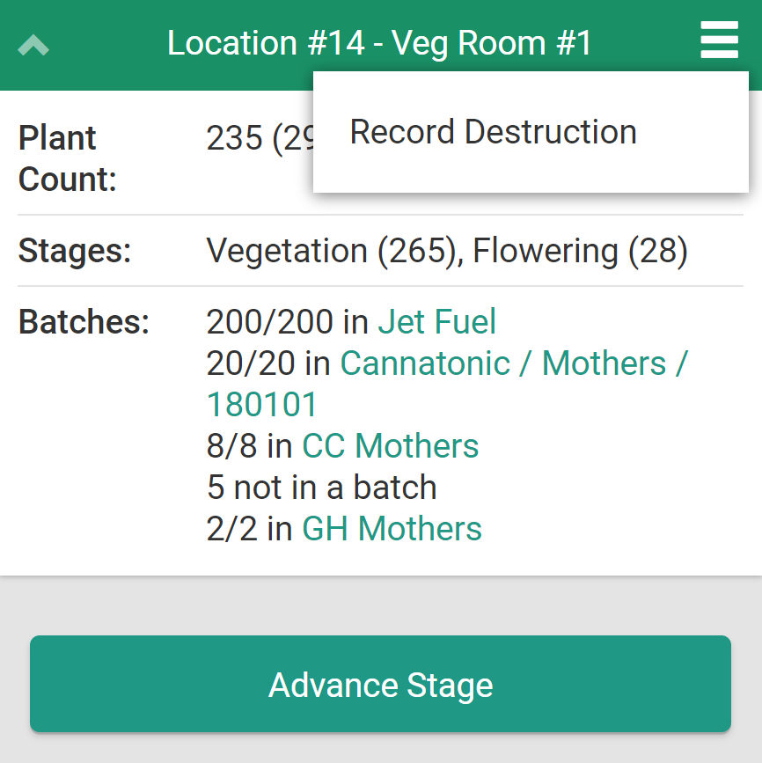Viewport: 762px width, 763px height.
Task: Click the Flowering (28) stage text
Action: point(580,251)
